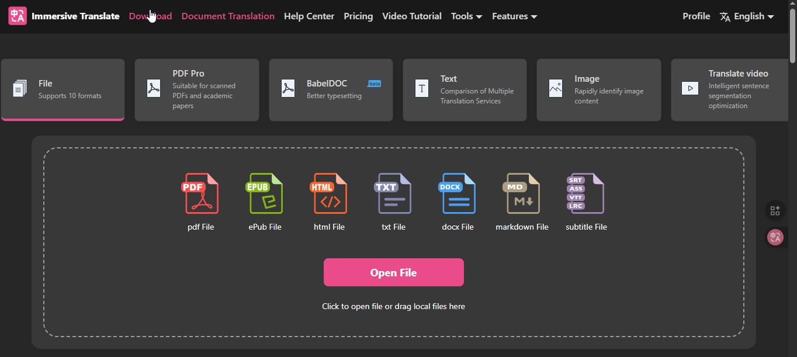
Task: Open the Text translation tab
Action: click(465, 89)
